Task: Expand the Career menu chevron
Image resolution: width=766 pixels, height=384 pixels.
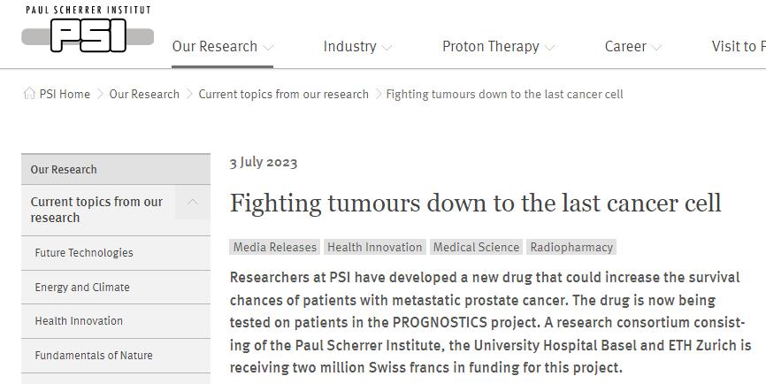Action: coord(657,48)
